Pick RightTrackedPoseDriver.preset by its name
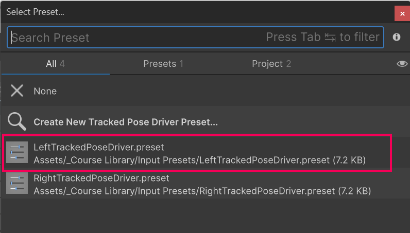Screen dimensions: 410x233 pyautogui.click(x=101, y=178)
